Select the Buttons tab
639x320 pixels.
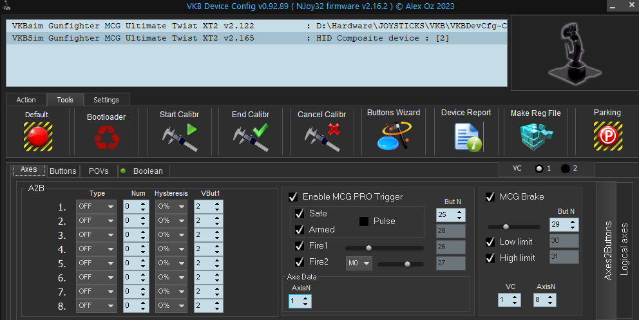click(62, 171)
